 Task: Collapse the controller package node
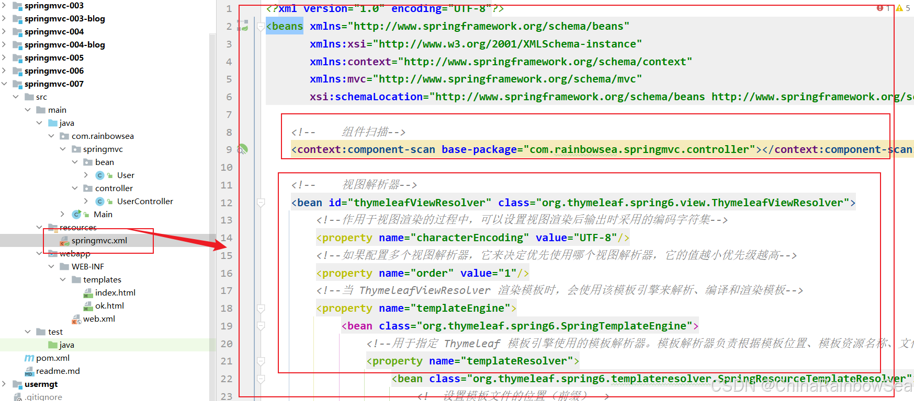75,188
